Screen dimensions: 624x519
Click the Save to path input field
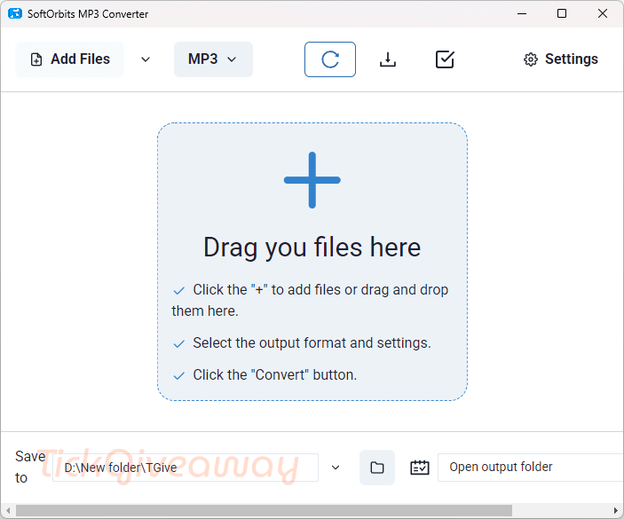(186, 468)
